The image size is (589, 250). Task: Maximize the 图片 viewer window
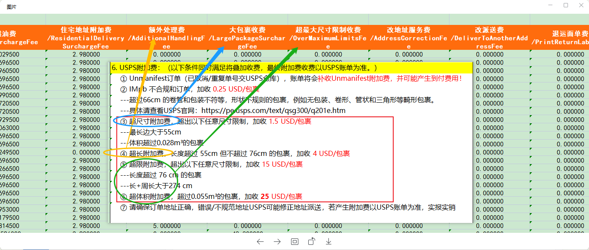[x=566, y=6]
